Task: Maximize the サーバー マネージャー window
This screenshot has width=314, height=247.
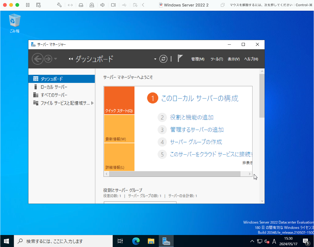Action: (x=243, y=44)
